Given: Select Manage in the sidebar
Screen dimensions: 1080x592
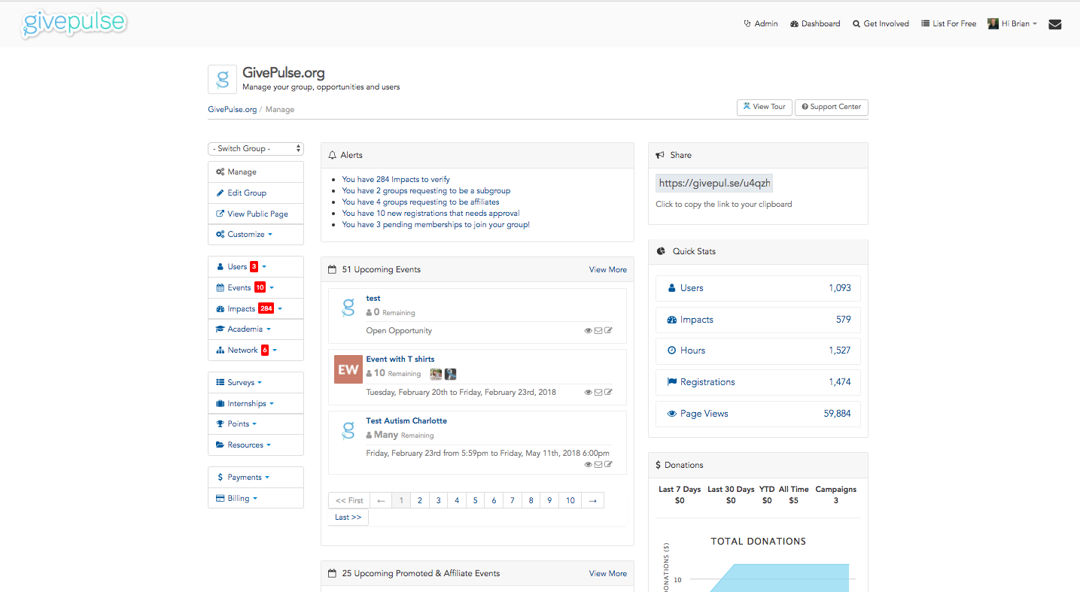Looking at the screenshot, I should coord(256,172).
